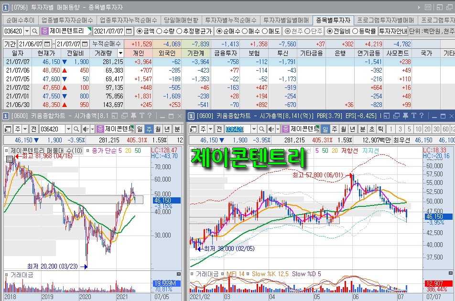Click stock code field in right chart
Viewport: 455px width, 301px height.
(x=238, y=129)
